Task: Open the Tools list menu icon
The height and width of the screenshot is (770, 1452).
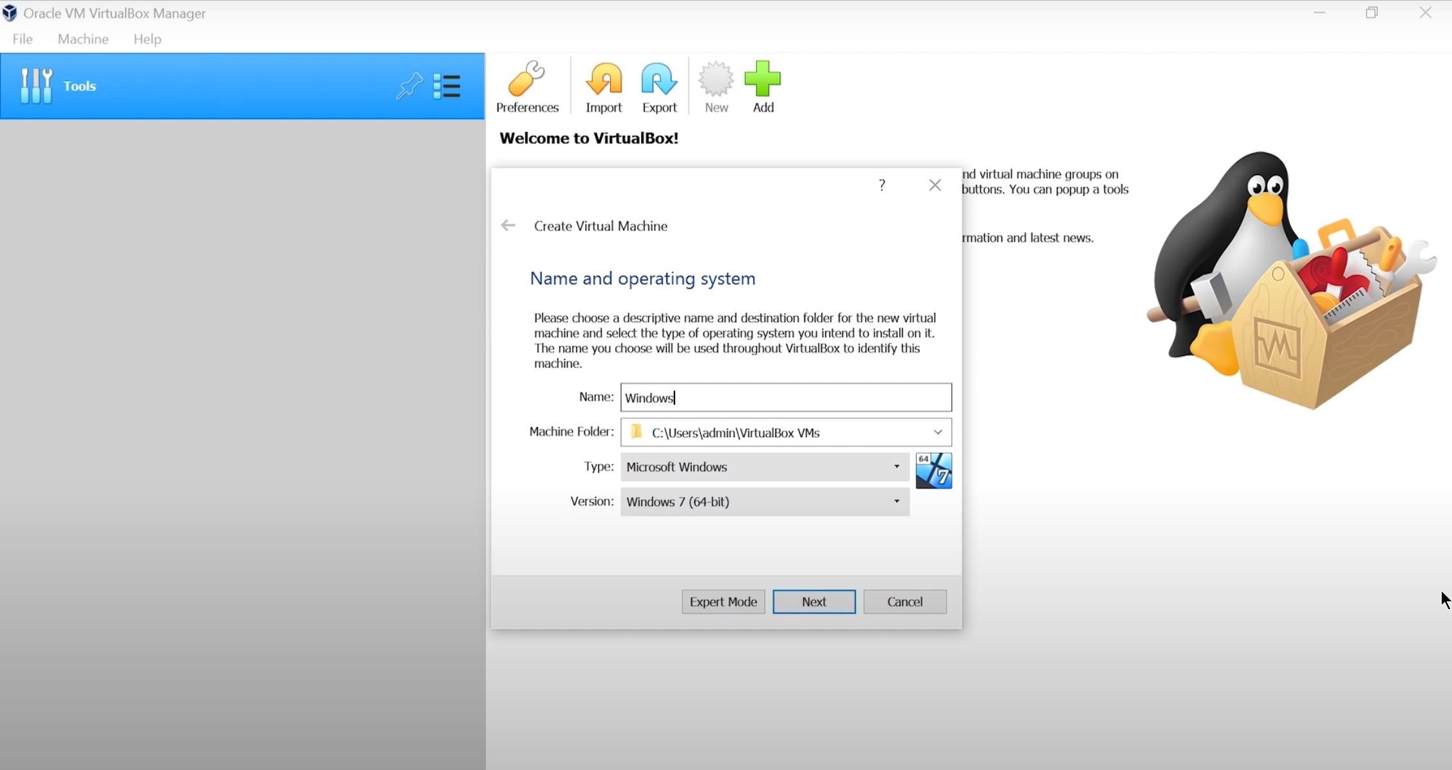Action: pos(447,86)
